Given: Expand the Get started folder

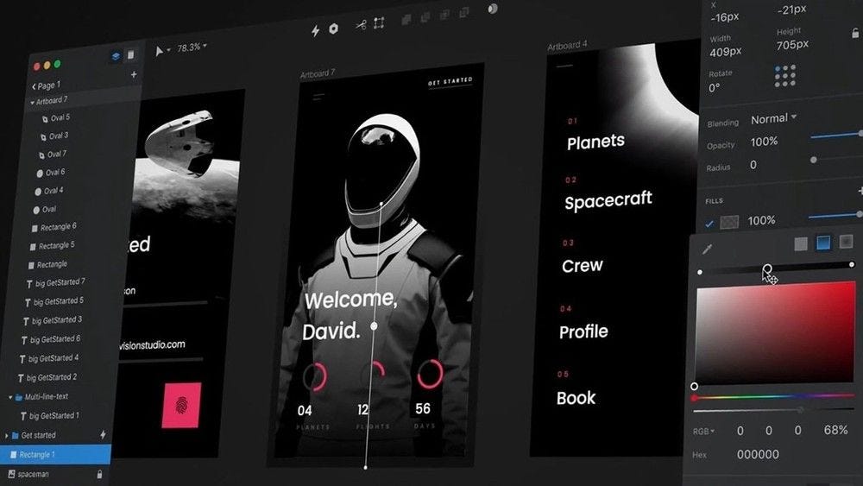Looking at the screenshot, I should coord(7,435).
